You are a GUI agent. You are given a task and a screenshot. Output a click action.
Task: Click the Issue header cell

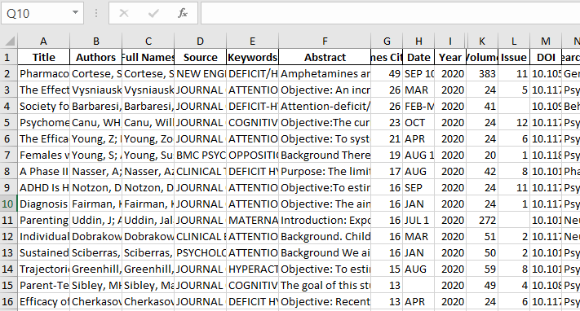click(x=514, y=57)
